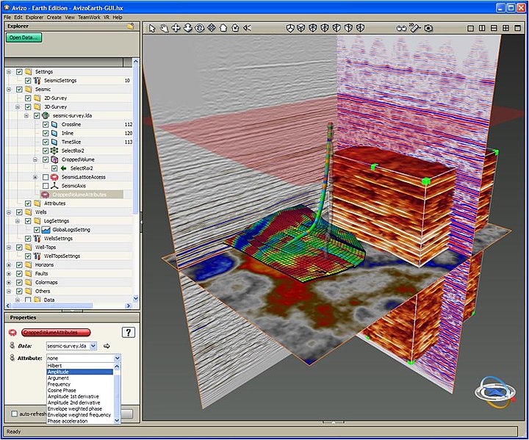This screenshot has height=440, width=529.
Task: Activate the hand pan tool
Action: pyautogui.click(x=164, y=28)
